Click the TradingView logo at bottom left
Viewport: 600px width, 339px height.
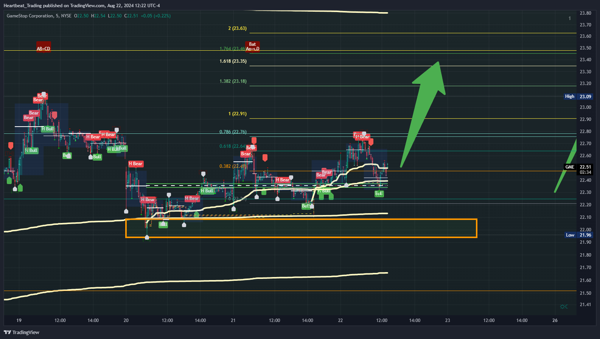22,332
